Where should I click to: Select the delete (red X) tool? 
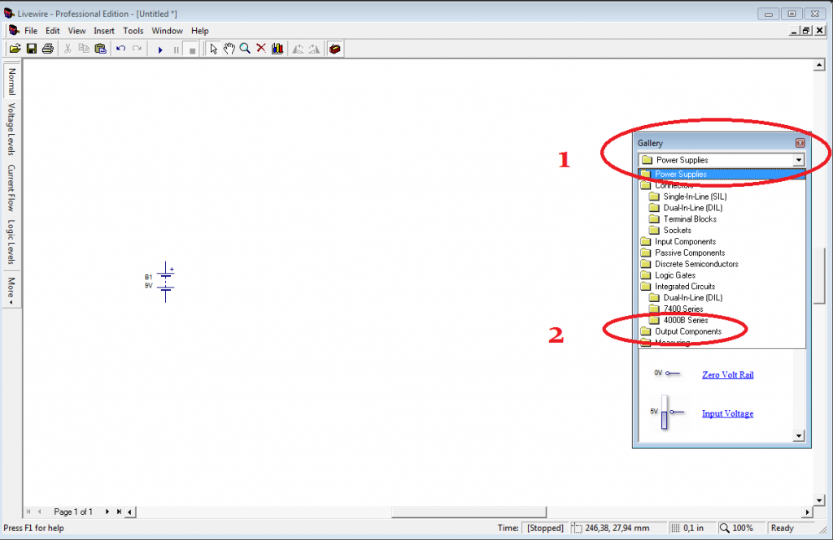coord(260,49)
